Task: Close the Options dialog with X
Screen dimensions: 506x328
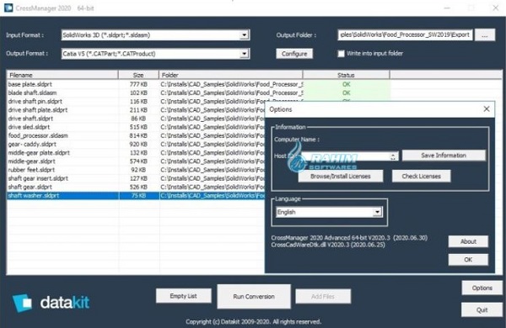Action: click(487, 109)
